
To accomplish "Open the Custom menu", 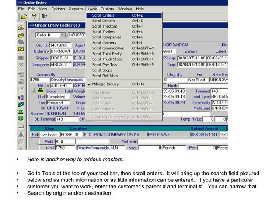I will point(107,9).
